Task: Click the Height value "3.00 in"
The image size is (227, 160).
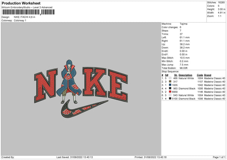Action: coord(221,9)
